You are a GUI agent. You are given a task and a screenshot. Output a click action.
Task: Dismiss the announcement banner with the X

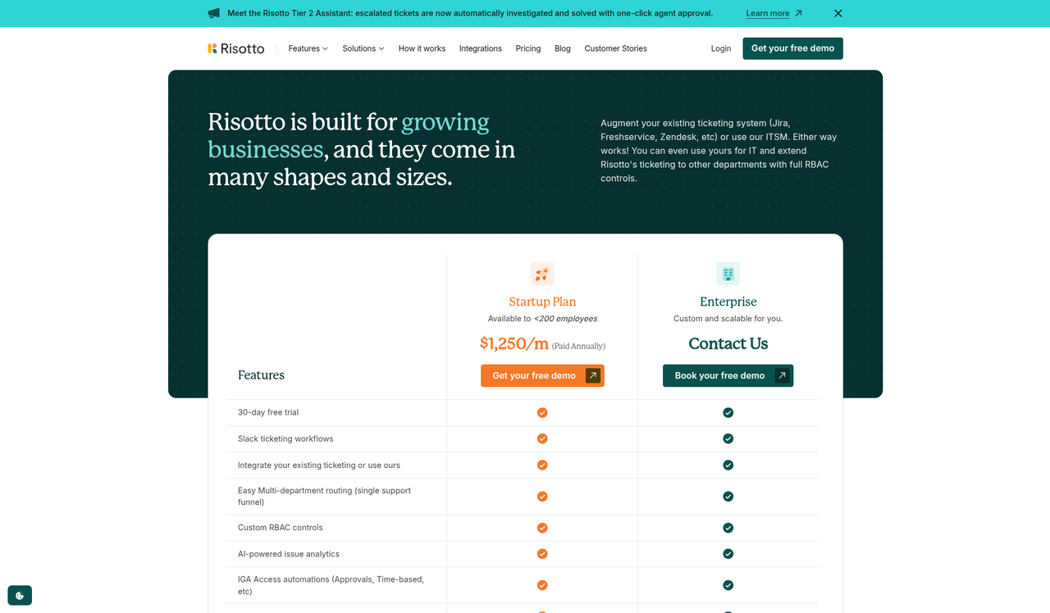pos(838,13)
